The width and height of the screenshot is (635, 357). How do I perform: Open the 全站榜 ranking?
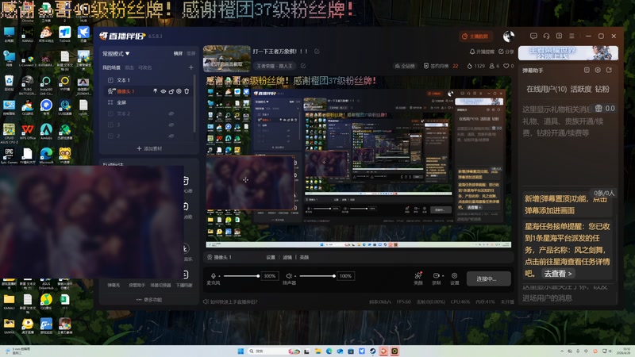pos(405,66)
